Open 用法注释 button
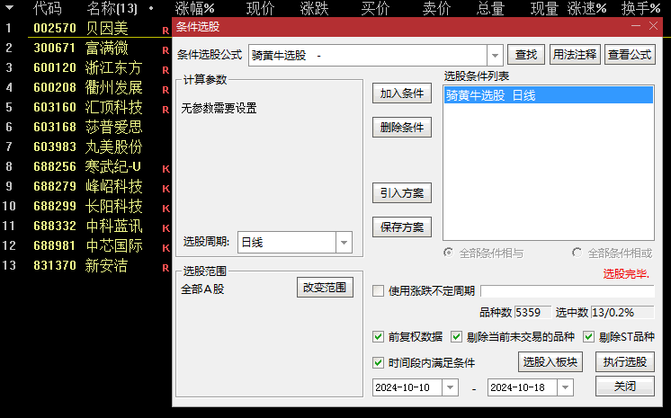The height and width of the screenshot is (418, 671). 575,55
